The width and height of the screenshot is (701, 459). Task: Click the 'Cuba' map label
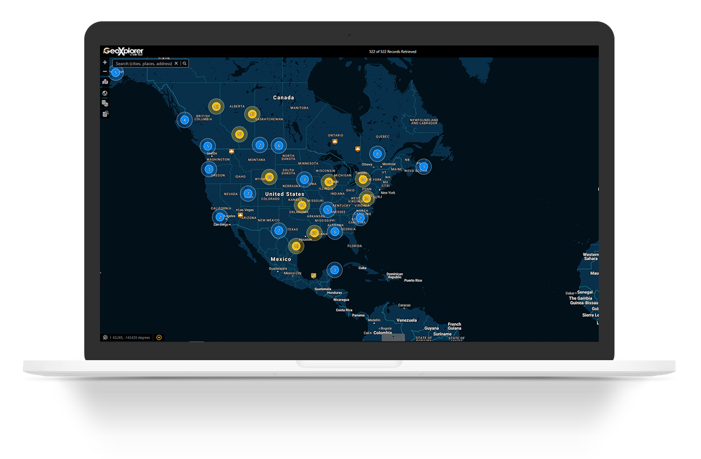point(362,268)
